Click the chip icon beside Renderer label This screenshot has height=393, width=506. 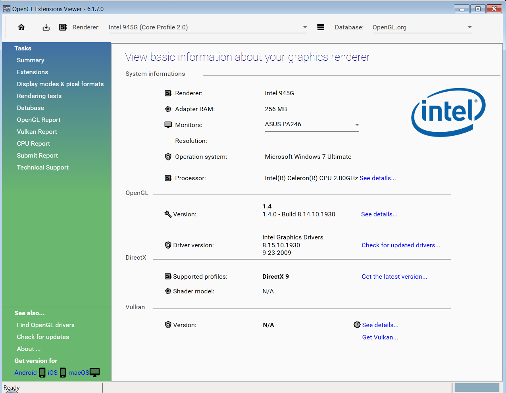63,27
